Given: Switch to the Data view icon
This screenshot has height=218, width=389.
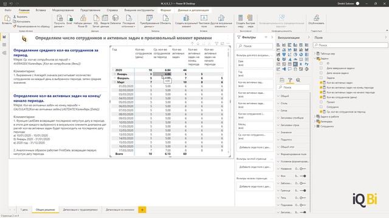Looking at the screenshot, I should 4,45.
